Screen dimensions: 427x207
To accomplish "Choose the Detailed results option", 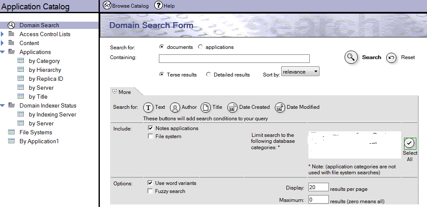I will 208,74.
